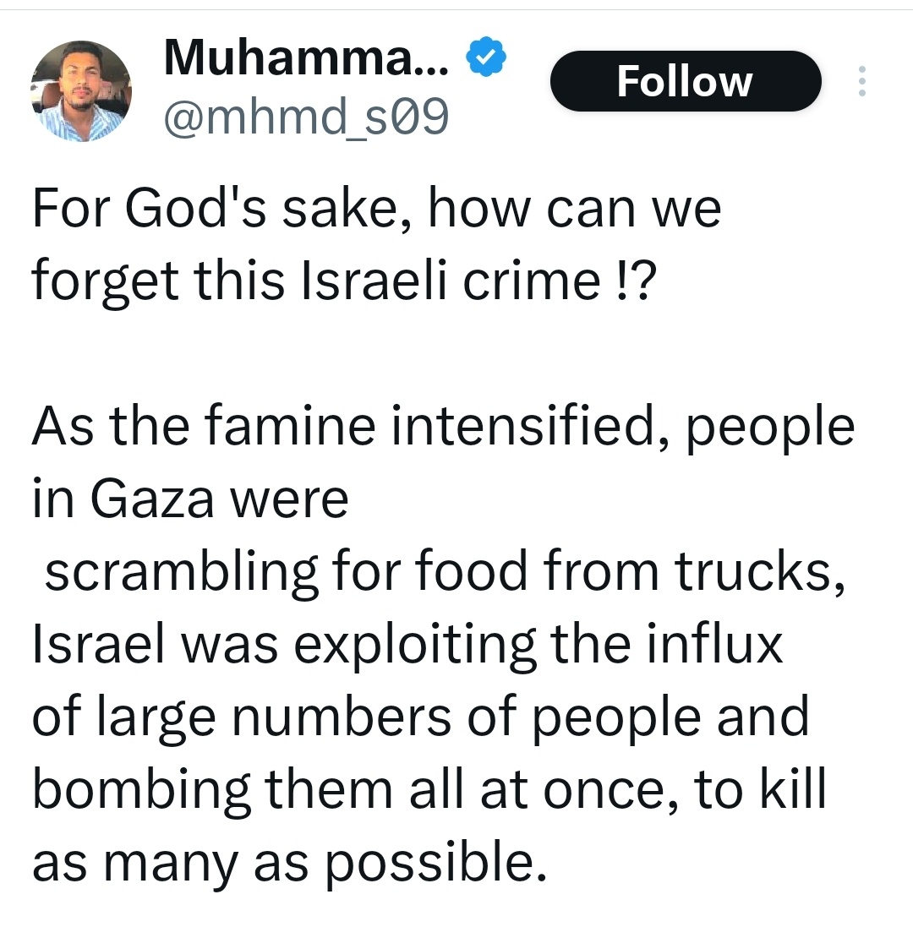This screenshot has height=927, width=913.
Task: Tap the line "scrambling for food from trucks,"
Action: [x=445, y=571]
